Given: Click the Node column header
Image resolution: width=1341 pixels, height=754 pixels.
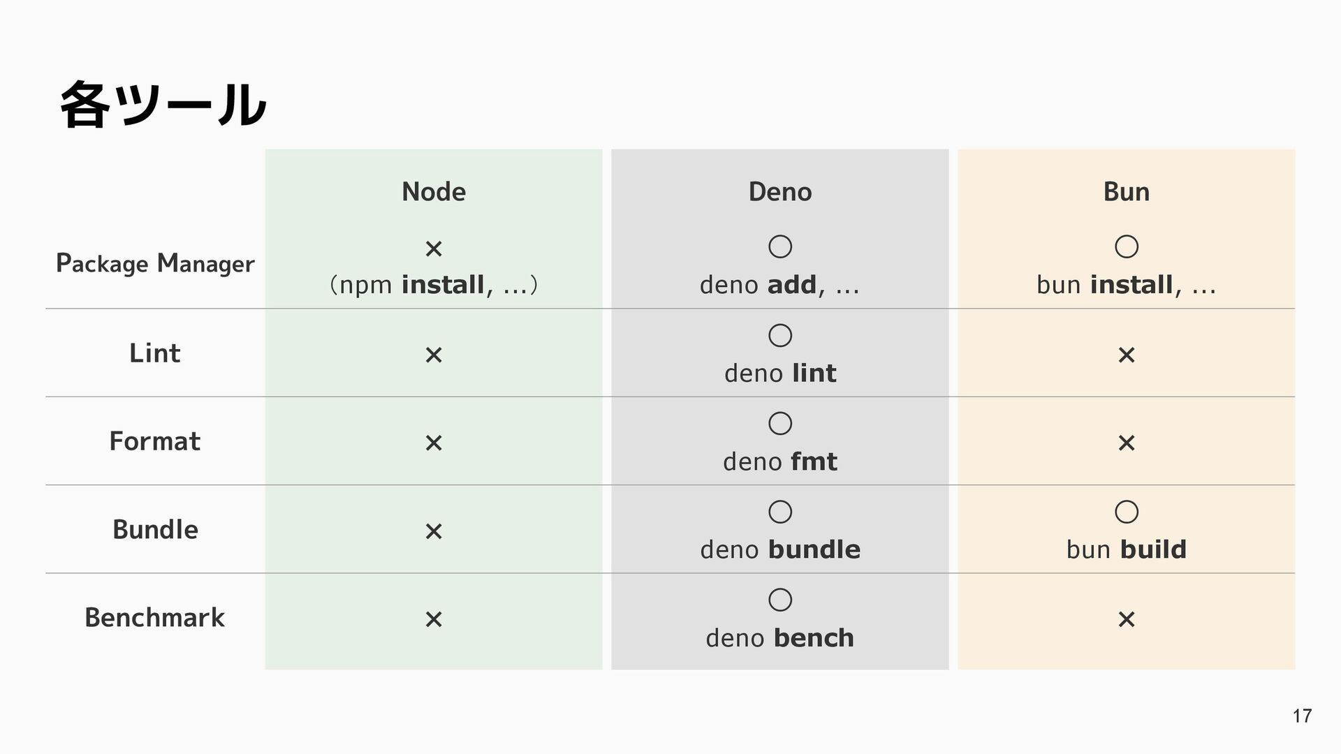Looking at the screenshot, I should (x=434, y=191).
